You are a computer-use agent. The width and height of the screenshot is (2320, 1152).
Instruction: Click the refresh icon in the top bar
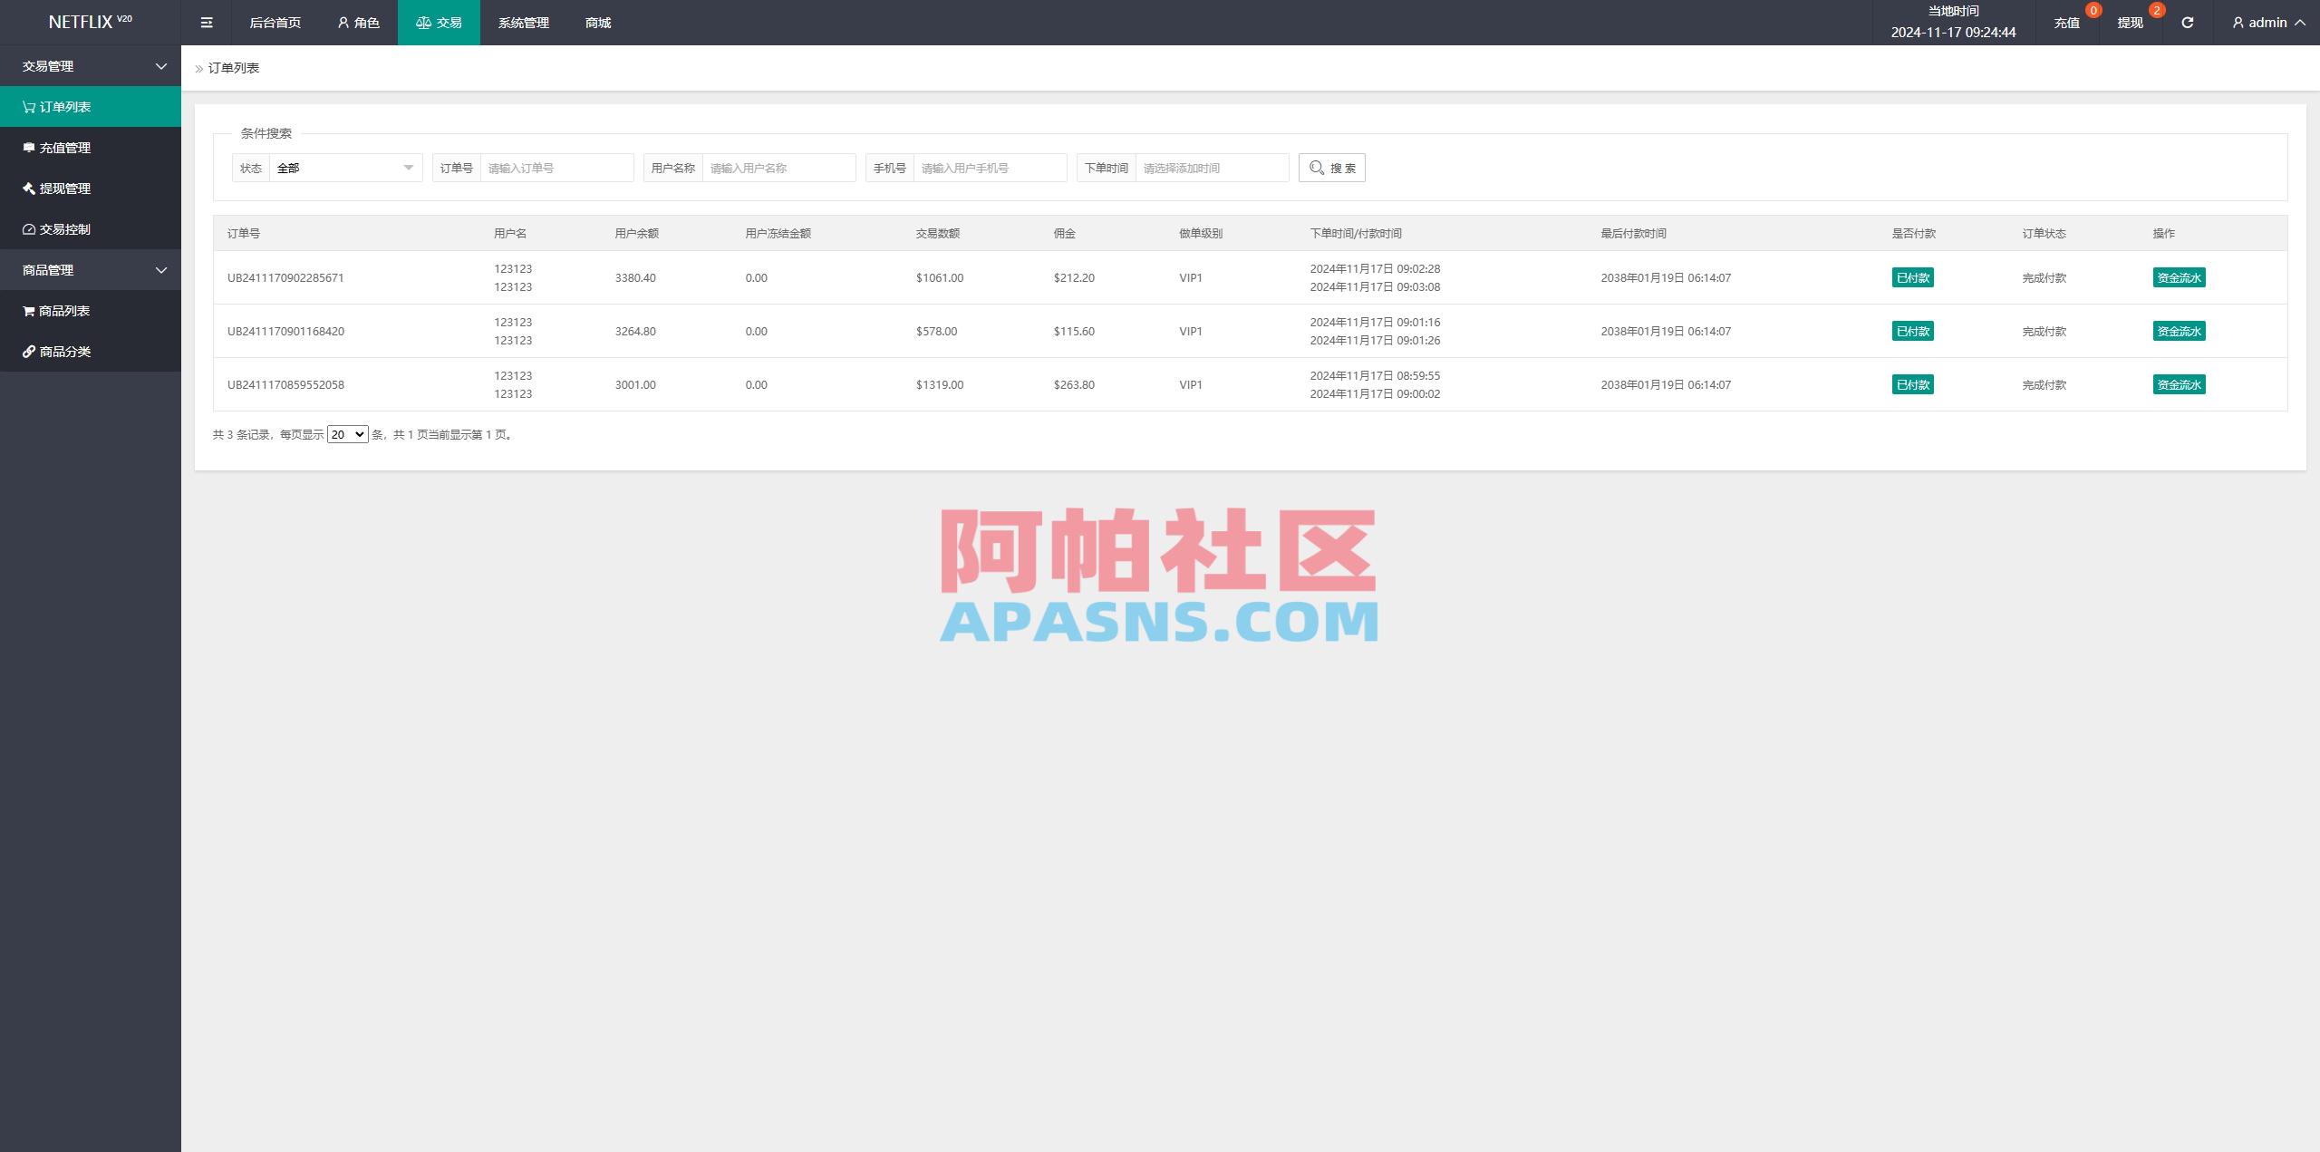(2187, 22)
